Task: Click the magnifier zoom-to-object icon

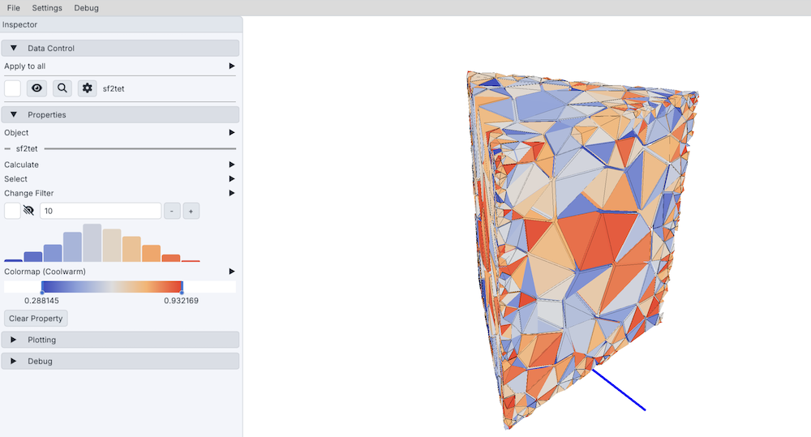Action: [62, 88]
